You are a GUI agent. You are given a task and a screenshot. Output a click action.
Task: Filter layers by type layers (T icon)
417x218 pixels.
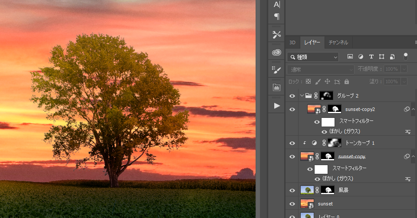click(371, 57)
